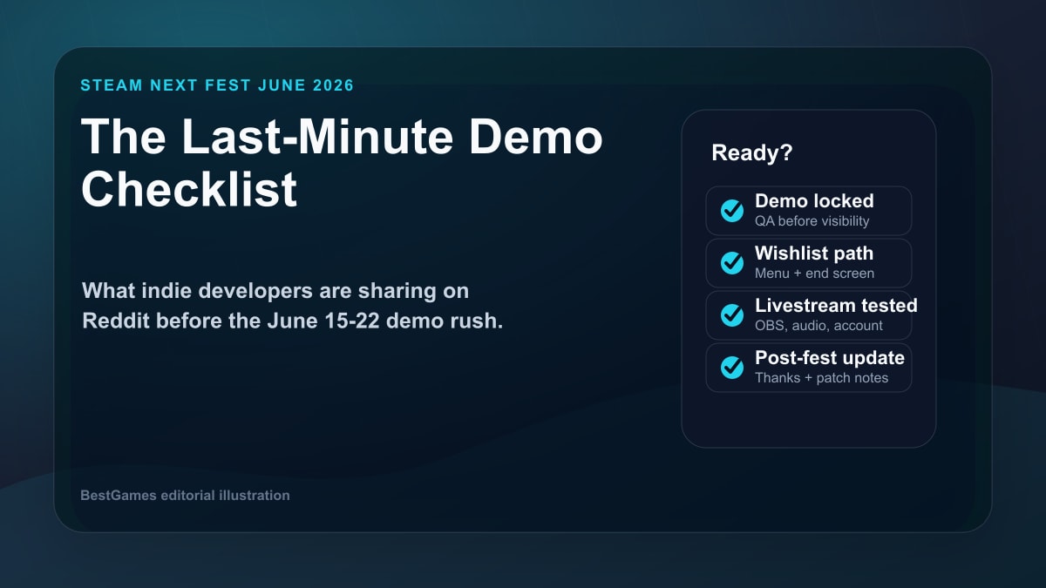1046x588 pixels.
Task: Click the 'Livestream tested' heading
Action: point(836,306)
